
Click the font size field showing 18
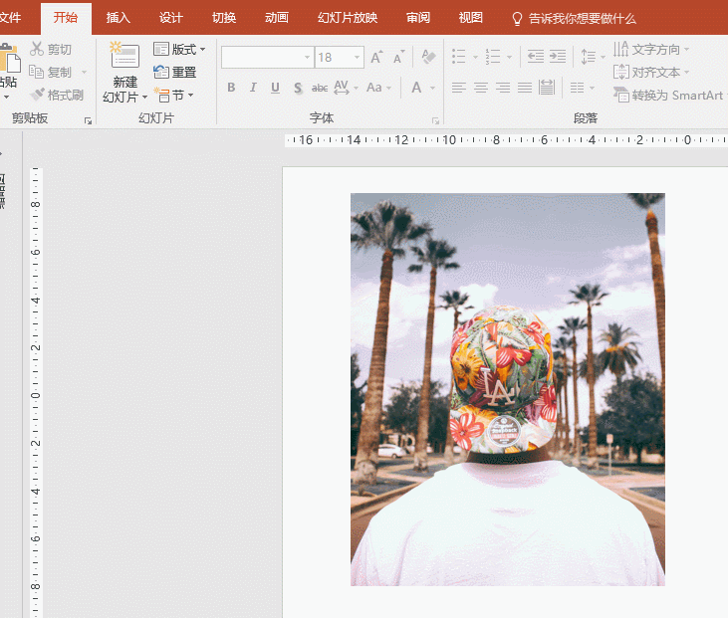point(334,57)
